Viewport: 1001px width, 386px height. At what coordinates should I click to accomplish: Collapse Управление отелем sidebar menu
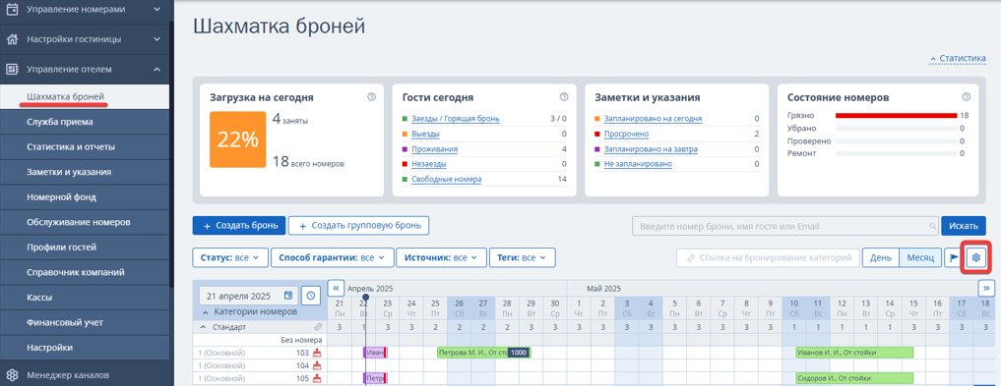tap(157, 69)
